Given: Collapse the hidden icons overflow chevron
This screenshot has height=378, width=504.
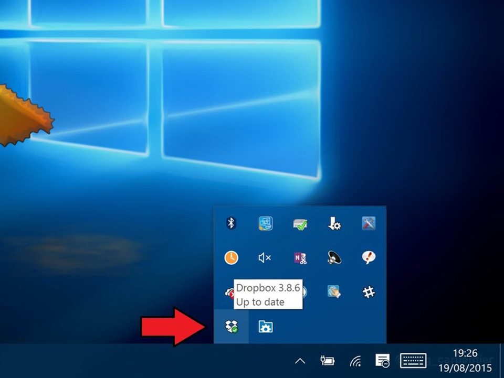Looking at the screenshot, I should (x=300, y=361).
